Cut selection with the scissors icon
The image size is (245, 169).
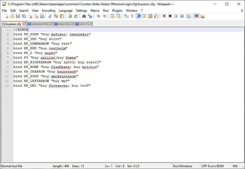(x=50, y=16)
